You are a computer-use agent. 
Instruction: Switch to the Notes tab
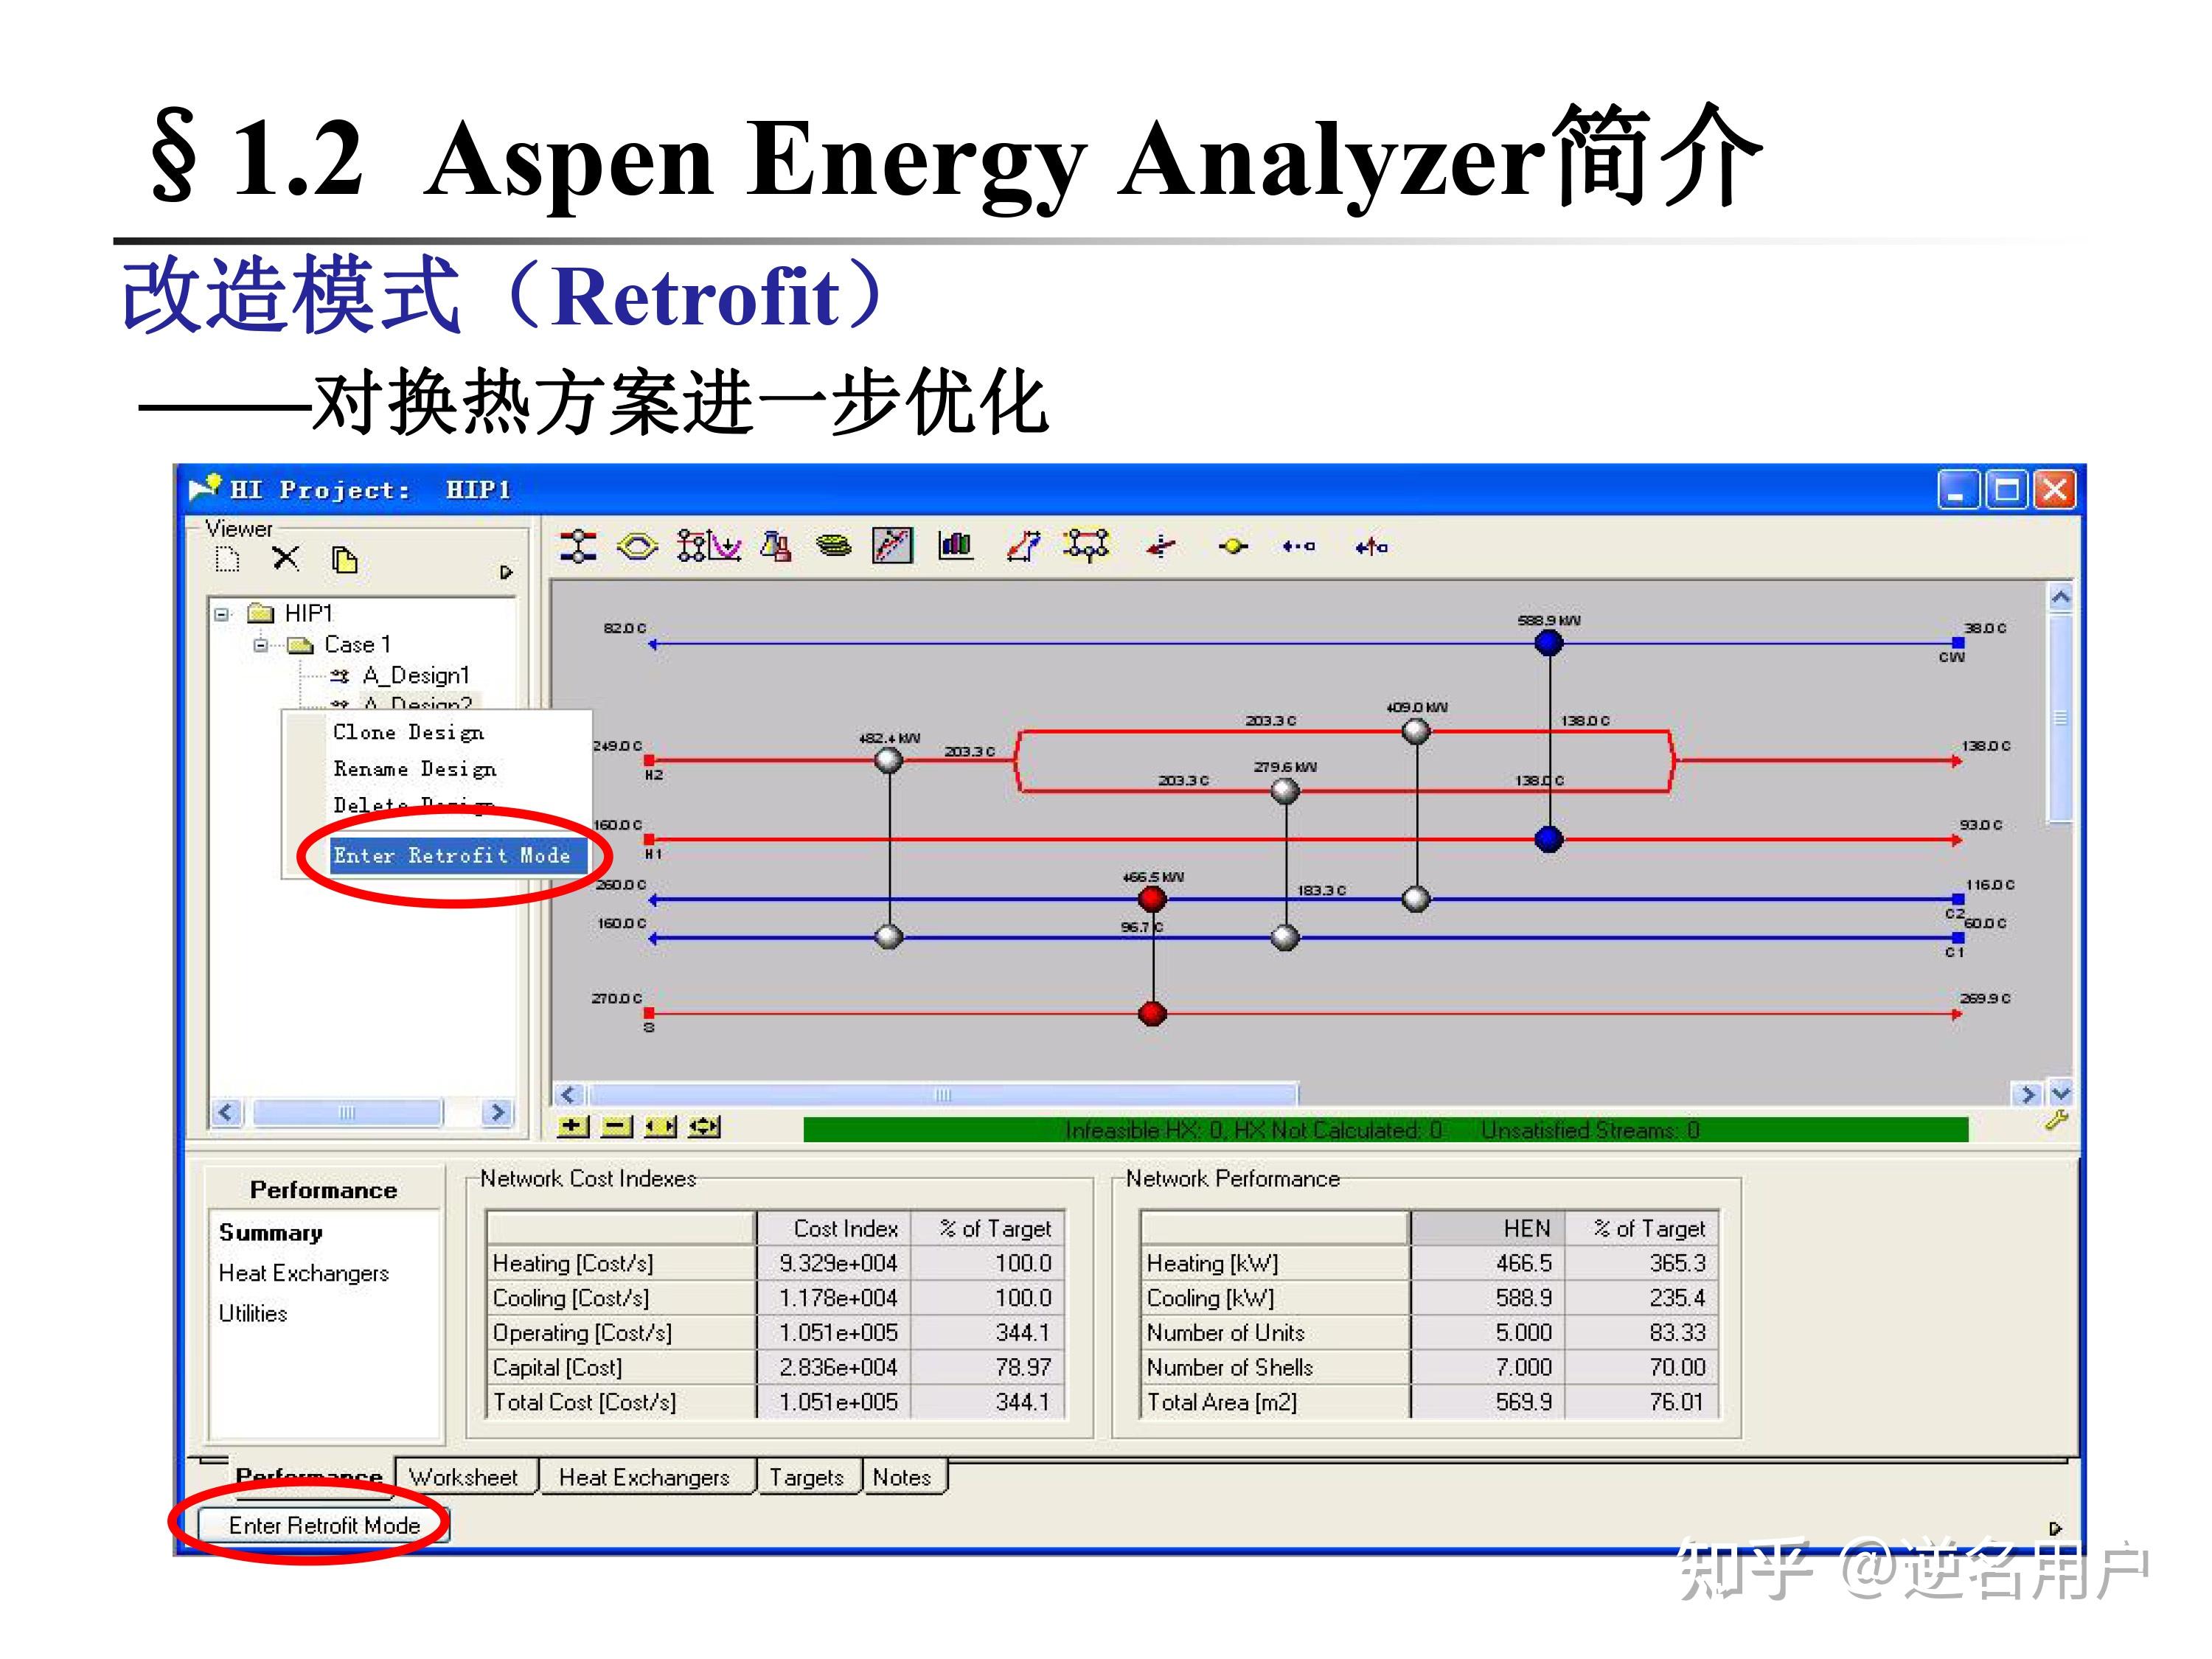point(902,1477)
